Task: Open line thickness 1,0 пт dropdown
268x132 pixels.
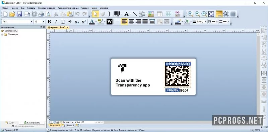Action: 206,22
